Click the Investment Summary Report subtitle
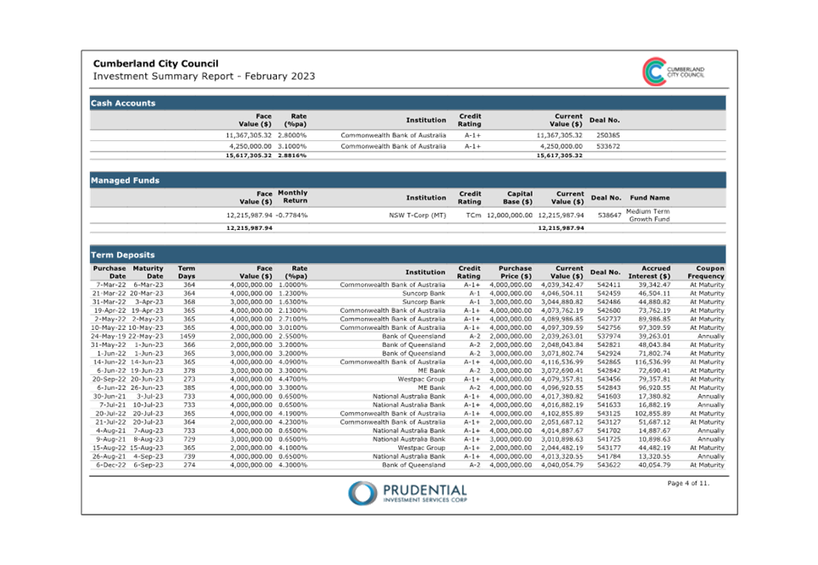The width and height of the screenshot is (818, 565). [204, 77]
